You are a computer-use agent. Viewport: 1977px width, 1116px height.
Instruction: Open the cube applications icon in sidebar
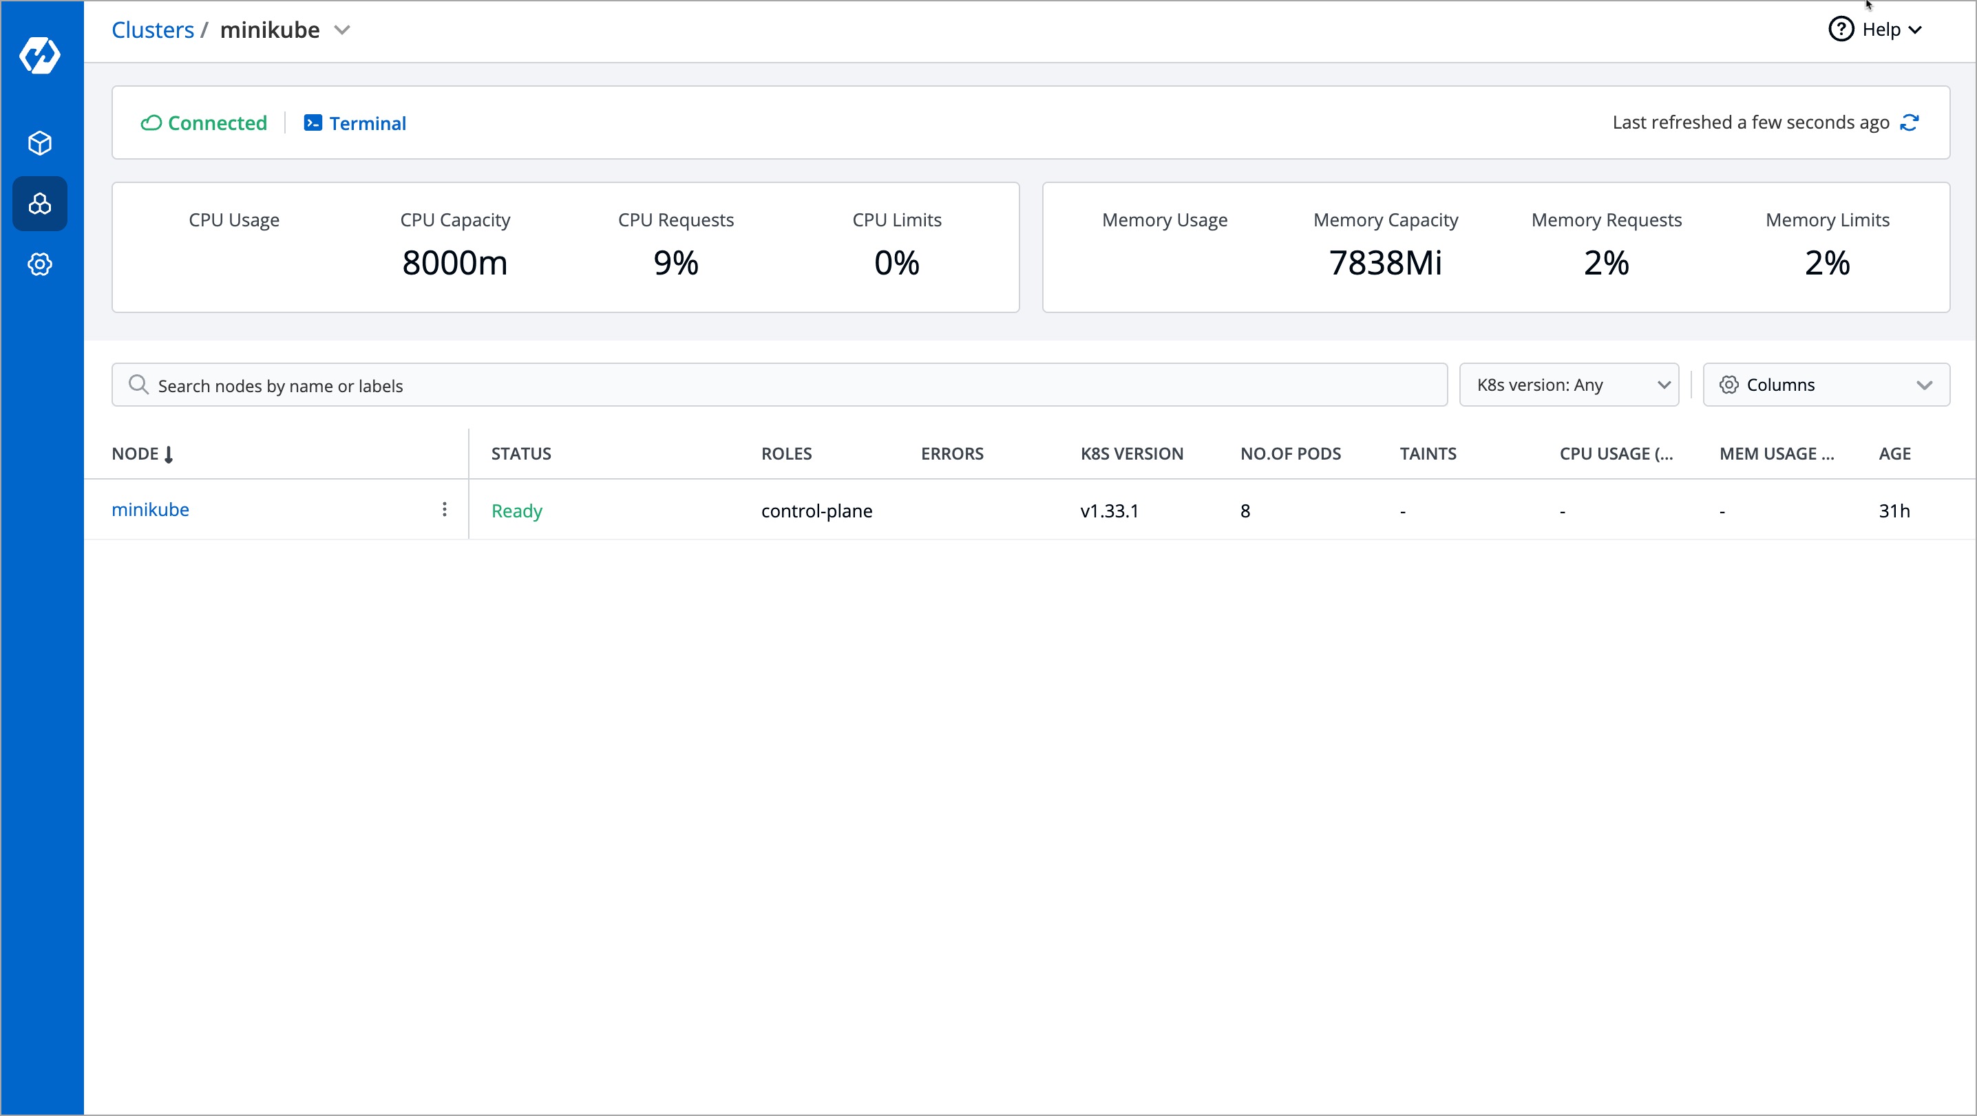tap(40, 143)
